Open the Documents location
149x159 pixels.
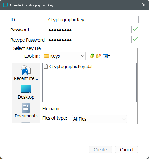pos(26,110)
